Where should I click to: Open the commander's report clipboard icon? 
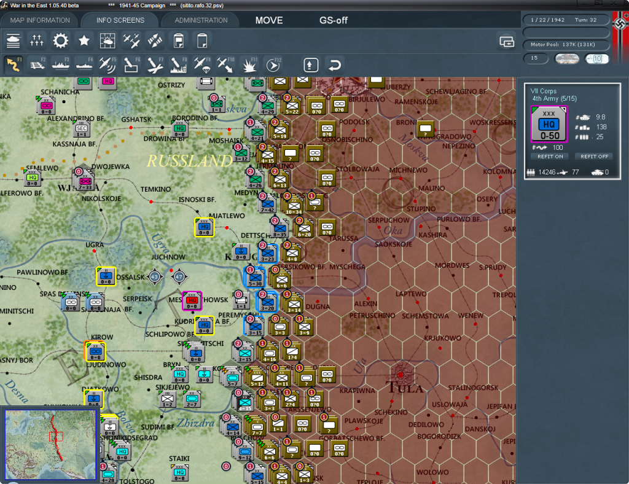(x=179, y=41)
